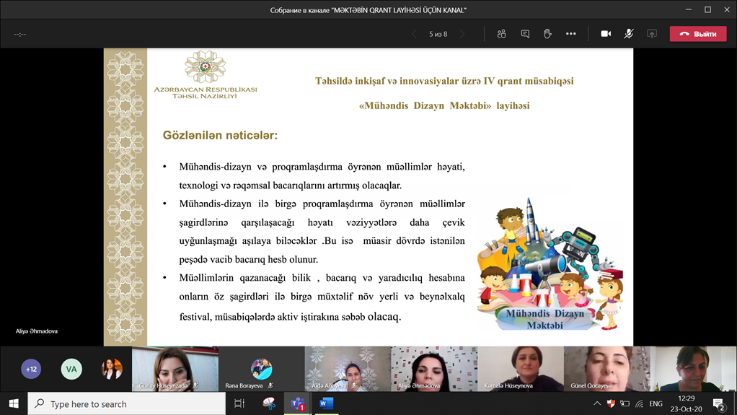Open clock showing 12:29 23-Oct-20
The height and width of the screenshot is (415, 737).
[687, 403]
